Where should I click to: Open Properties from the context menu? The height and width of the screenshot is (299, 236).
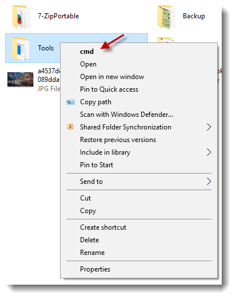[x=139, y=269]
